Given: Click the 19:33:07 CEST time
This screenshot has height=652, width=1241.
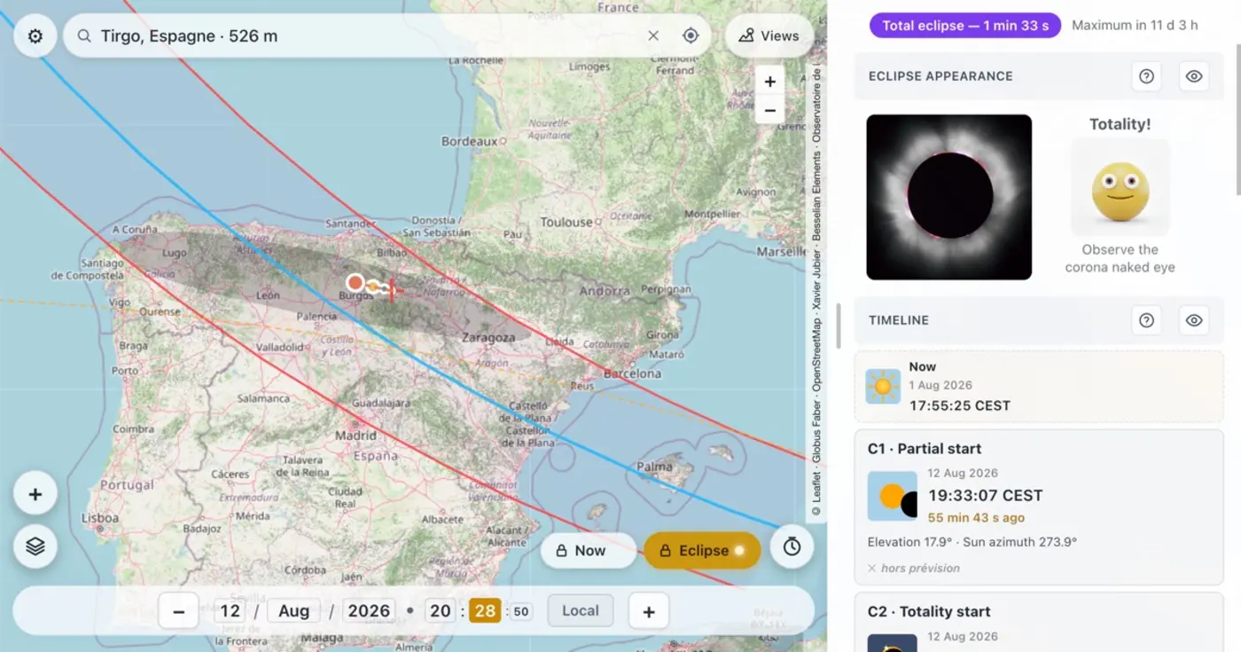Looking at the screenshot, I should tap(985, 496).
